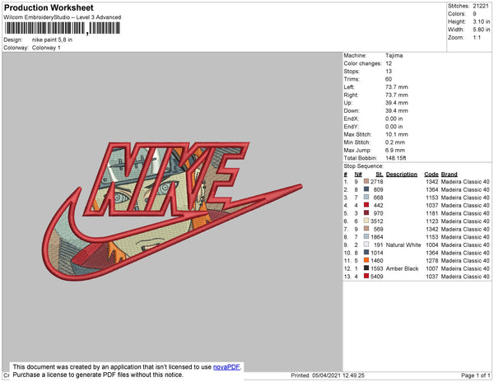Screen dimensions: 494x382
Task: Click the Stops value 13
Action: pyautogui.click(x=389, y=71)
